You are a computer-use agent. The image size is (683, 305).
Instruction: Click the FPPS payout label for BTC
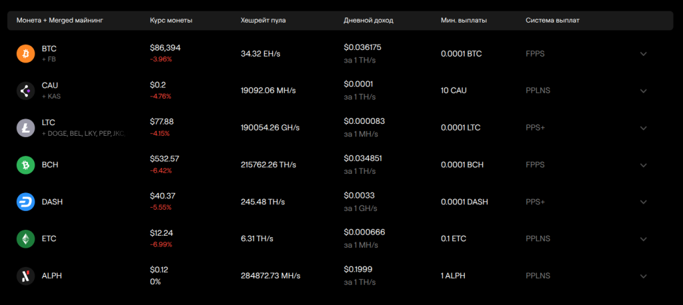(535, 54)
